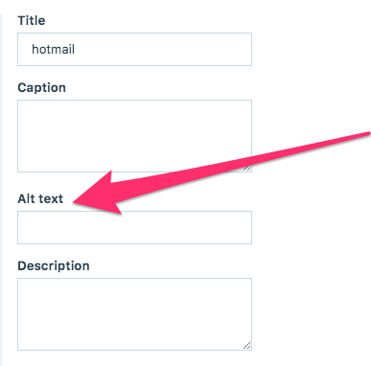
Task: Click the Alt text label
Action: pyautogui.click(x=40, y=198)
